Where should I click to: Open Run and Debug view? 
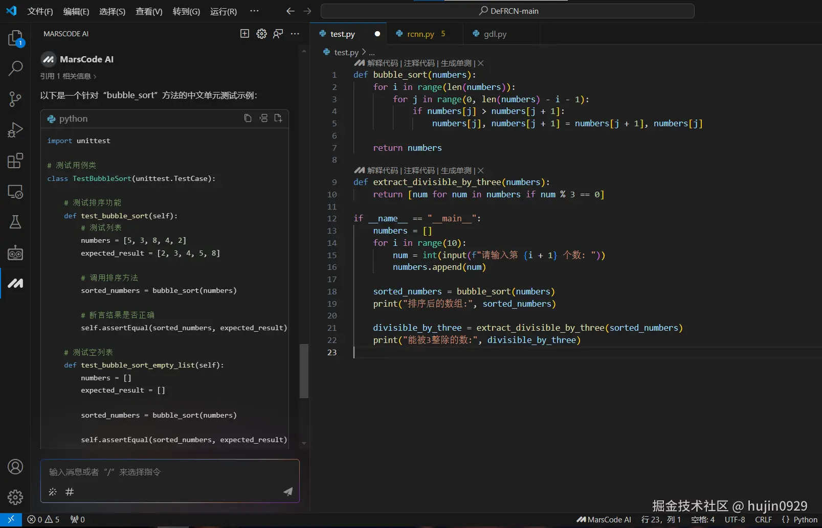[x=15, y=130]
